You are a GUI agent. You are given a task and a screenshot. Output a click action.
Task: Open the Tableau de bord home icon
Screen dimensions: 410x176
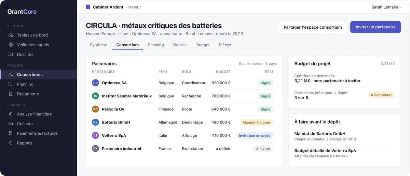click(11, 35)
